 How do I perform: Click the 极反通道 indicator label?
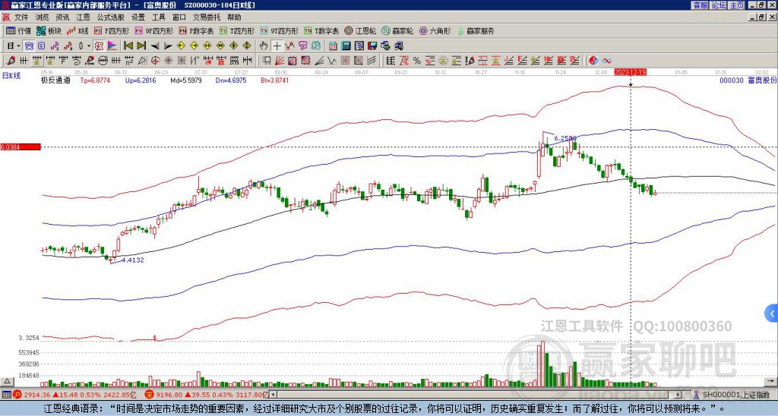55,80
